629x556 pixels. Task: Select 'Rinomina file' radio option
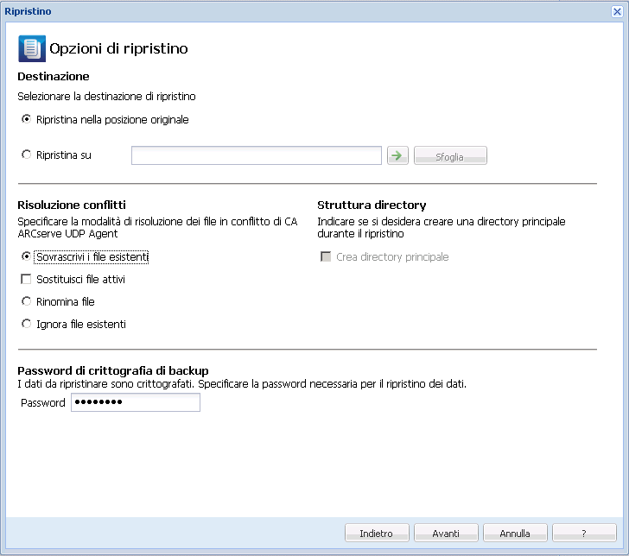[x=26, y=301]
